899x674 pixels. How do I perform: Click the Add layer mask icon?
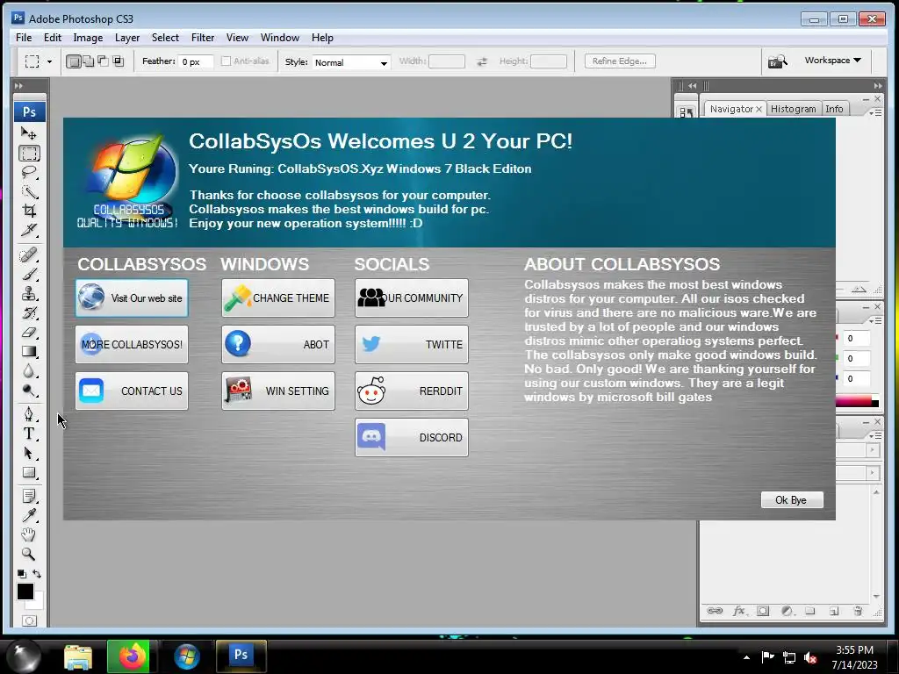coord(763,611)
